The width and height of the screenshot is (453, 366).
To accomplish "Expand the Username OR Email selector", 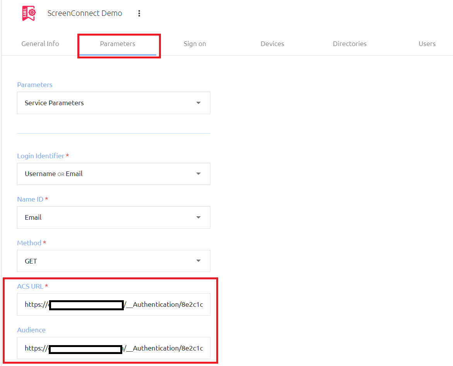I will [113, 174].
